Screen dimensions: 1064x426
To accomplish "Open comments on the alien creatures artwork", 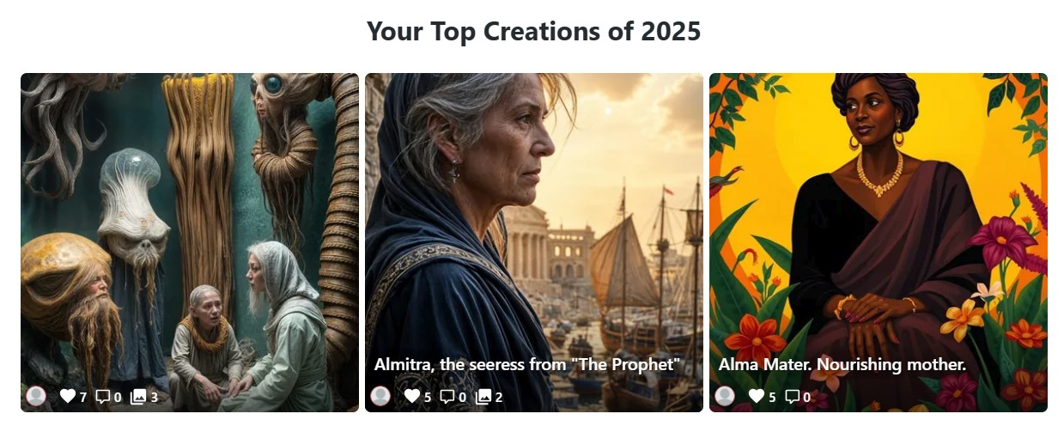I will [x=102, y=396].
